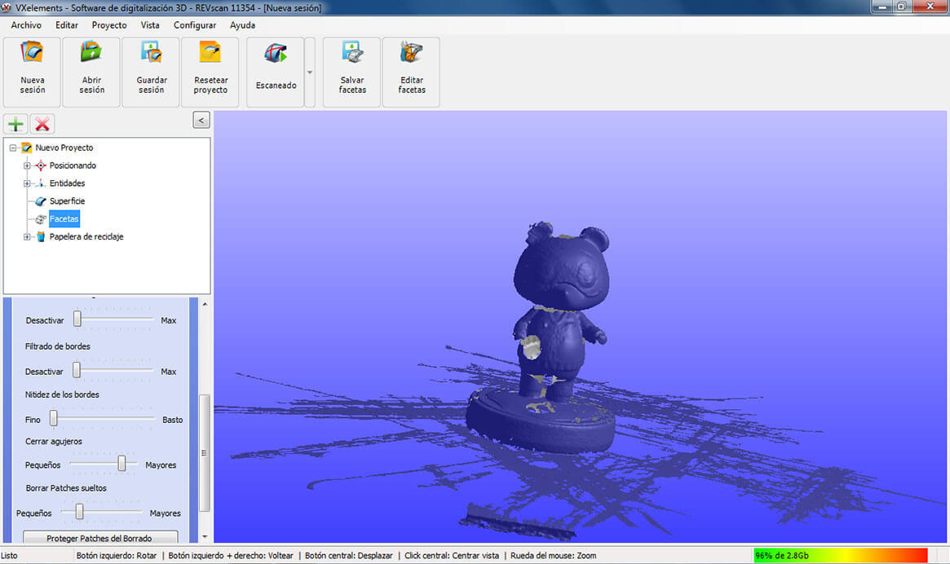Viewport: 950px width, 564px height.
Task: Click 'Click central: Centrar vista' status text
Action: (x=452, y=556)
